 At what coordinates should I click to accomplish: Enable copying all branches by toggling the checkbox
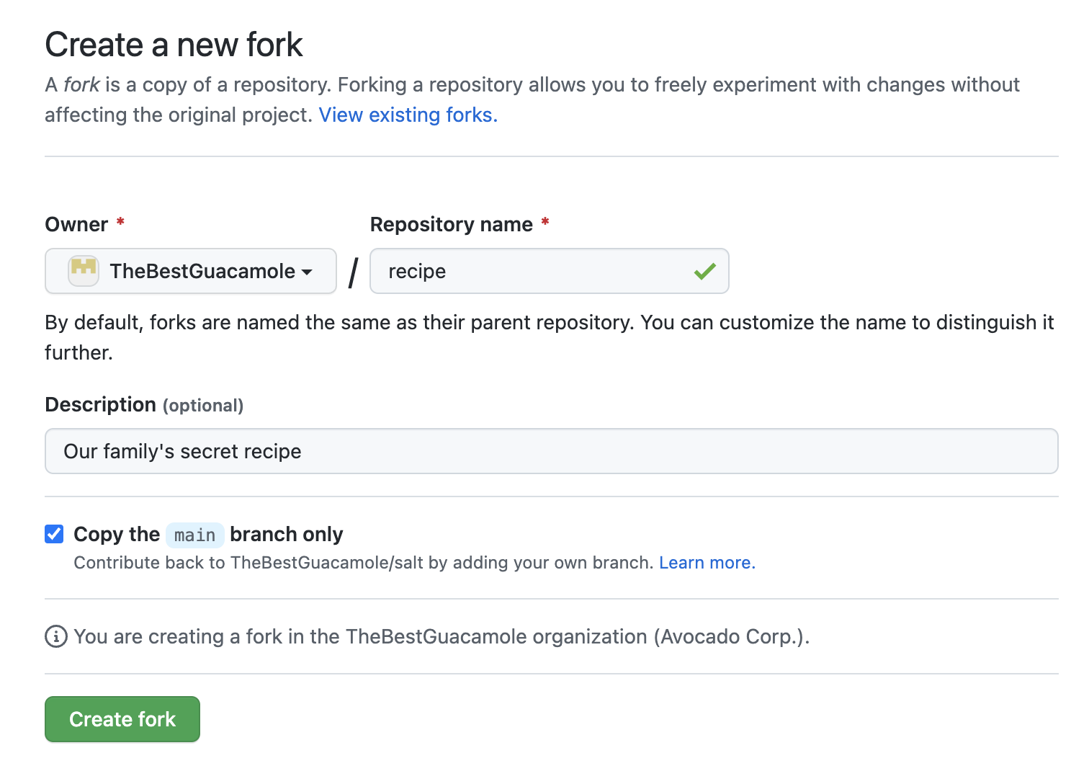coord(54,534)
